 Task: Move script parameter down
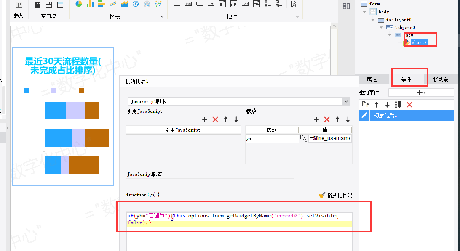point(348,119)
